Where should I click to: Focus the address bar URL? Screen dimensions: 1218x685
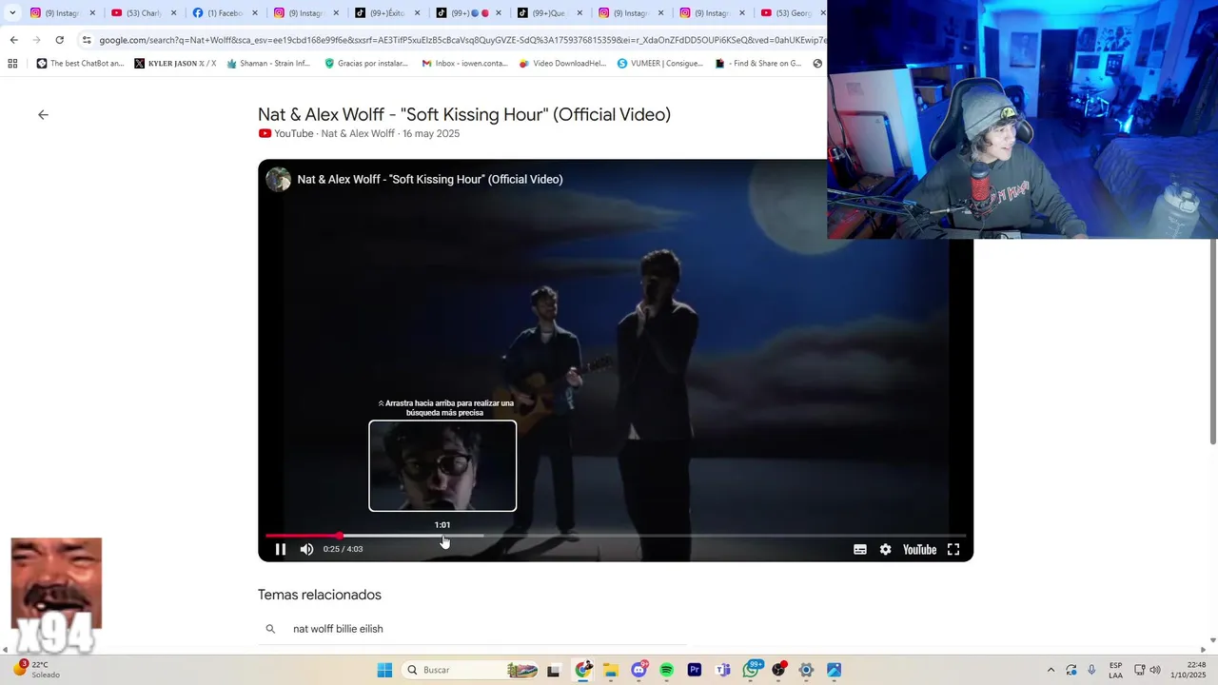pyautogui.click(x=462, y=40)
